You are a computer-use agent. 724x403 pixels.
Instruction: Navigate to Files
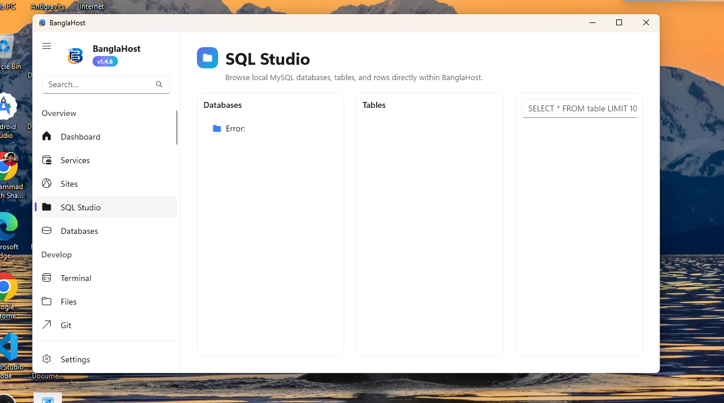click(106, 301)
